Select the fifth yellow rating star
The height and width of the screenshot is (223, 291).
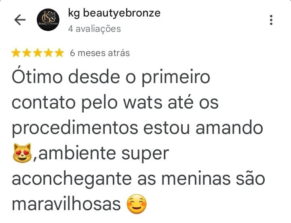click(59, 53)
